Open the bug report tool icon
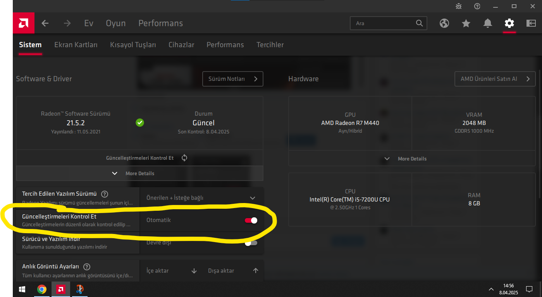542x297 pixels. click(x=459, y=6)
